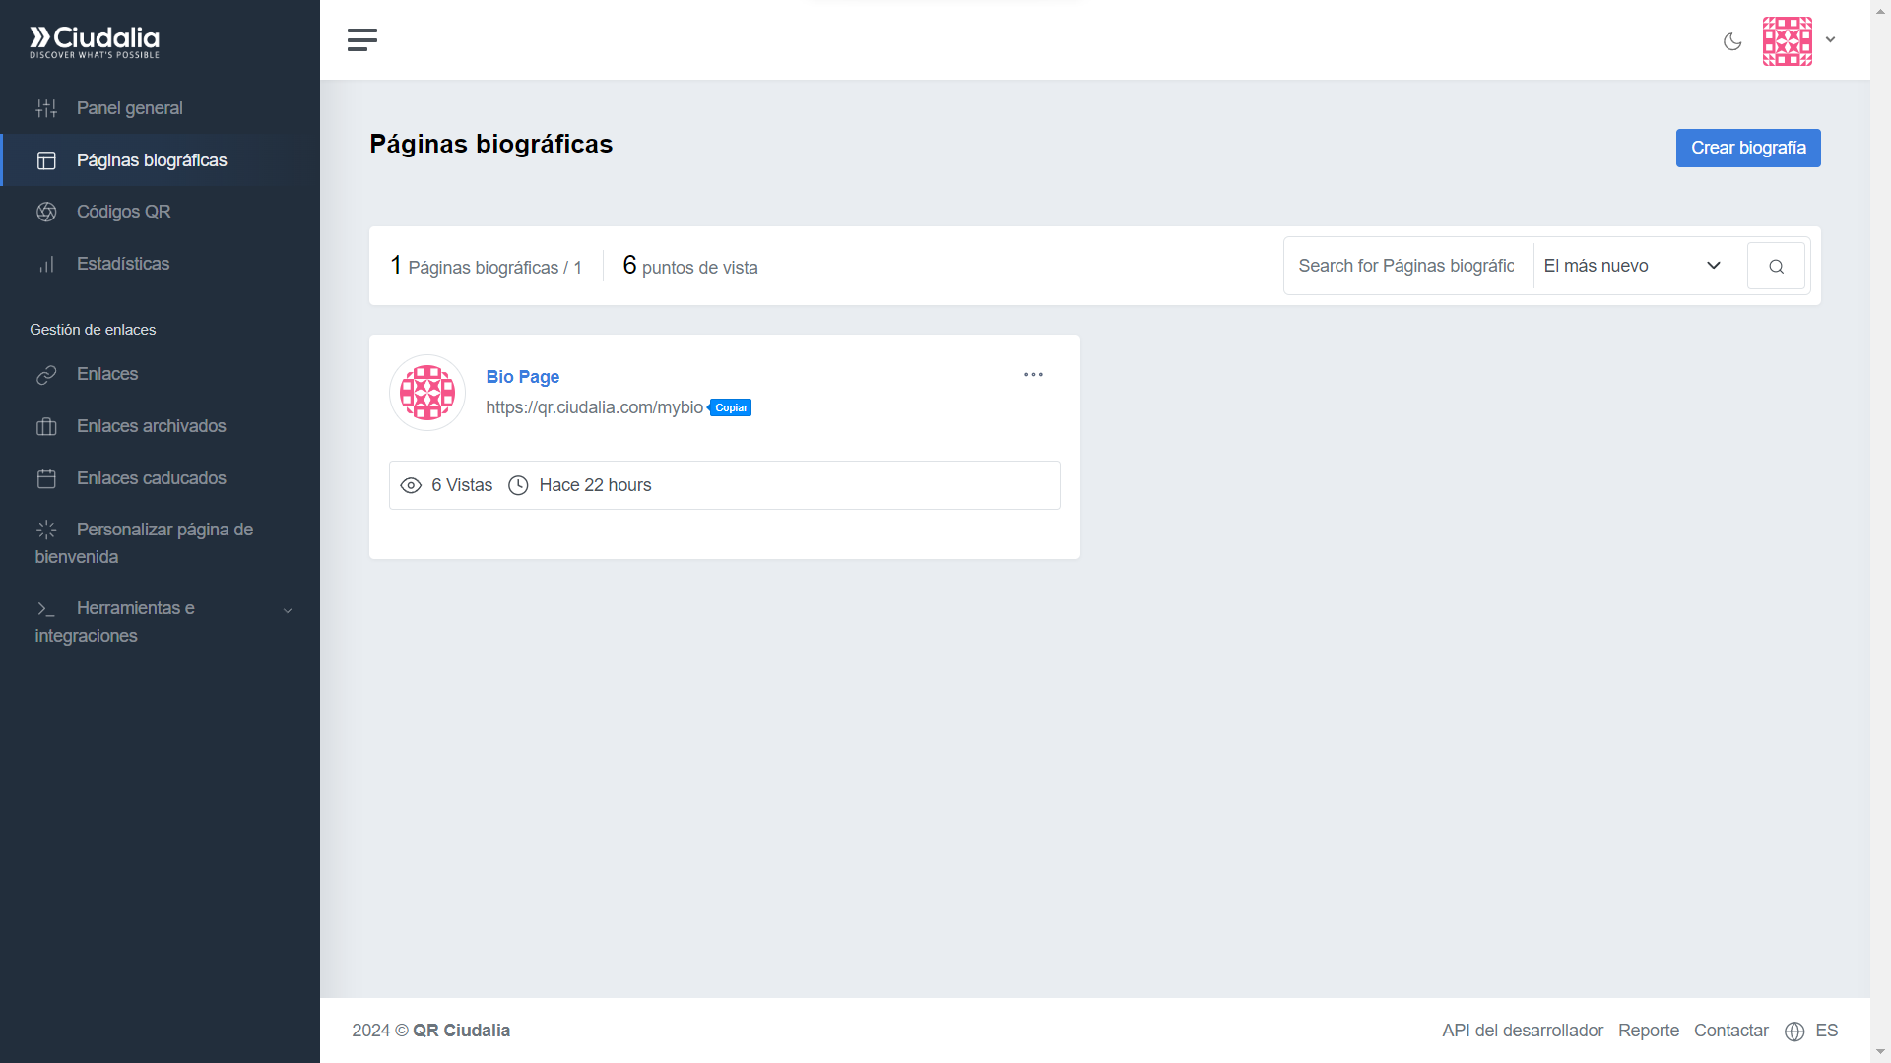The image size is (1891, 1063).
Task: Open the user avatar dropdown
Action: coord(1798,41)
